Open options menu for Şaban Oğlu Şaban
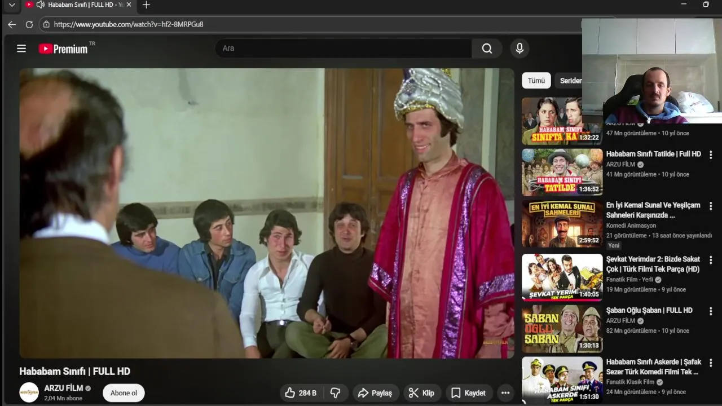 711,311
